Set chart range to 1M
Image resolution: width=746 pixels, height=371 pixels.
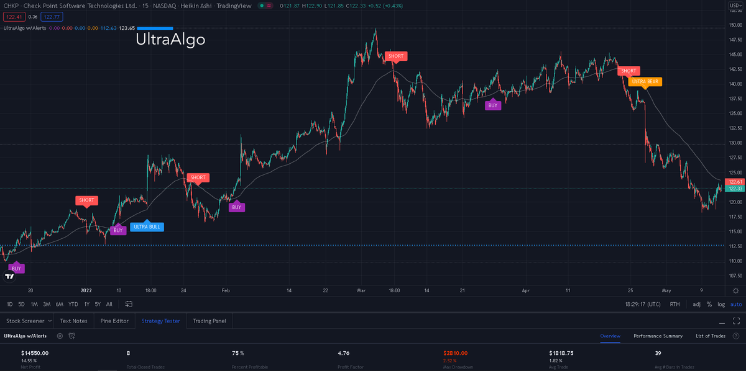[34, 304]
